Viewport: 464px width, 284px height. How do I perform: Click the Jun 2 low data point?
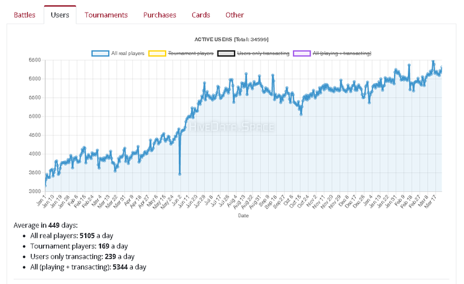click(x=179, y=174)
